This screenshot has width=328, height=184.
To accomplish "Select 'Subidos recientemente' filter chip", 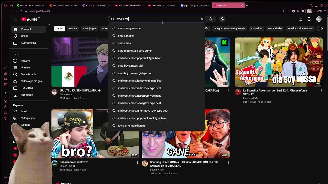I will point(300,29).
